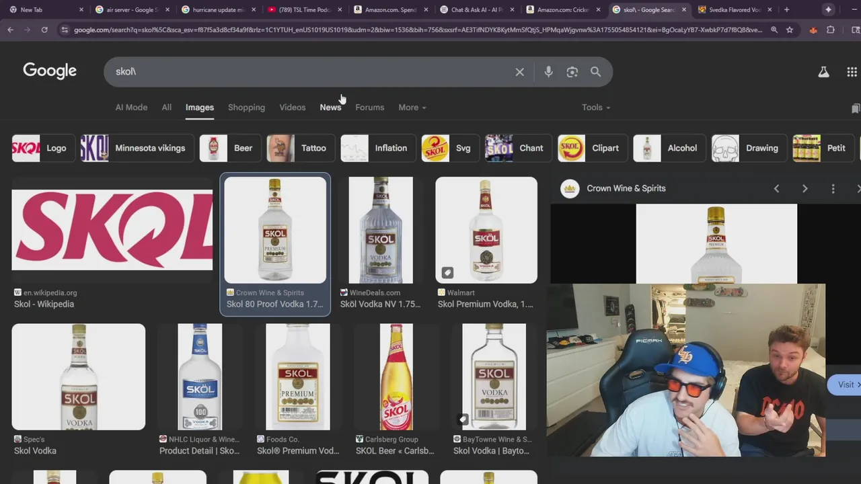Open WineDeals.com Sköl Vodka image
The width and height of the screenshot is (861, 484).
click(x=381, y=230)
